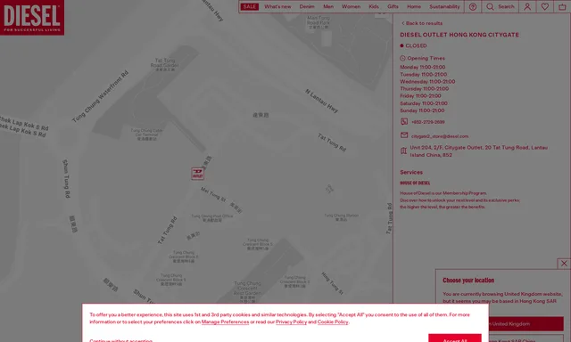Open the Cookie Policy link
Image resolution: width=571 pixels, height=342 pixels.
point(333,322)
